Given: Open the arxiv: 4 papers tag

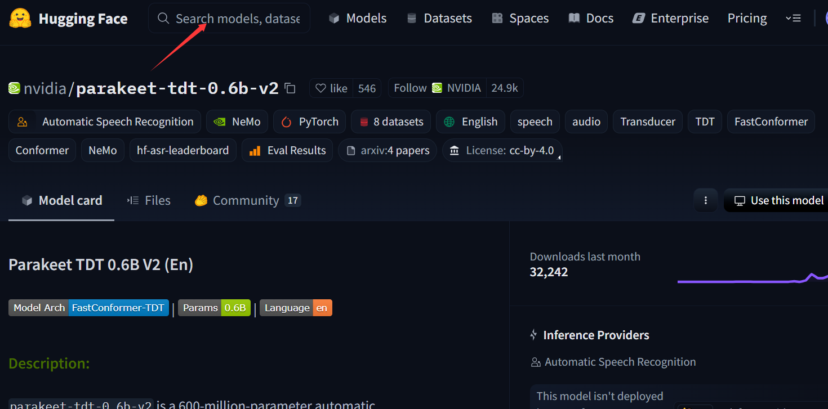Looking at the screenshot, I should click(388, 150).
